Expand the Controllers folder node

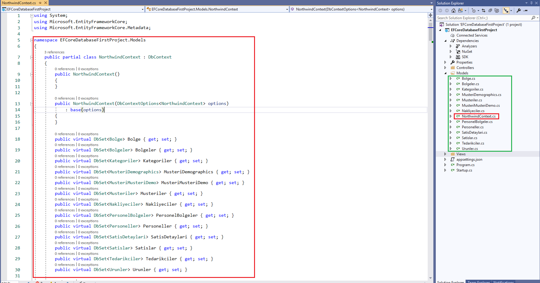445,68
